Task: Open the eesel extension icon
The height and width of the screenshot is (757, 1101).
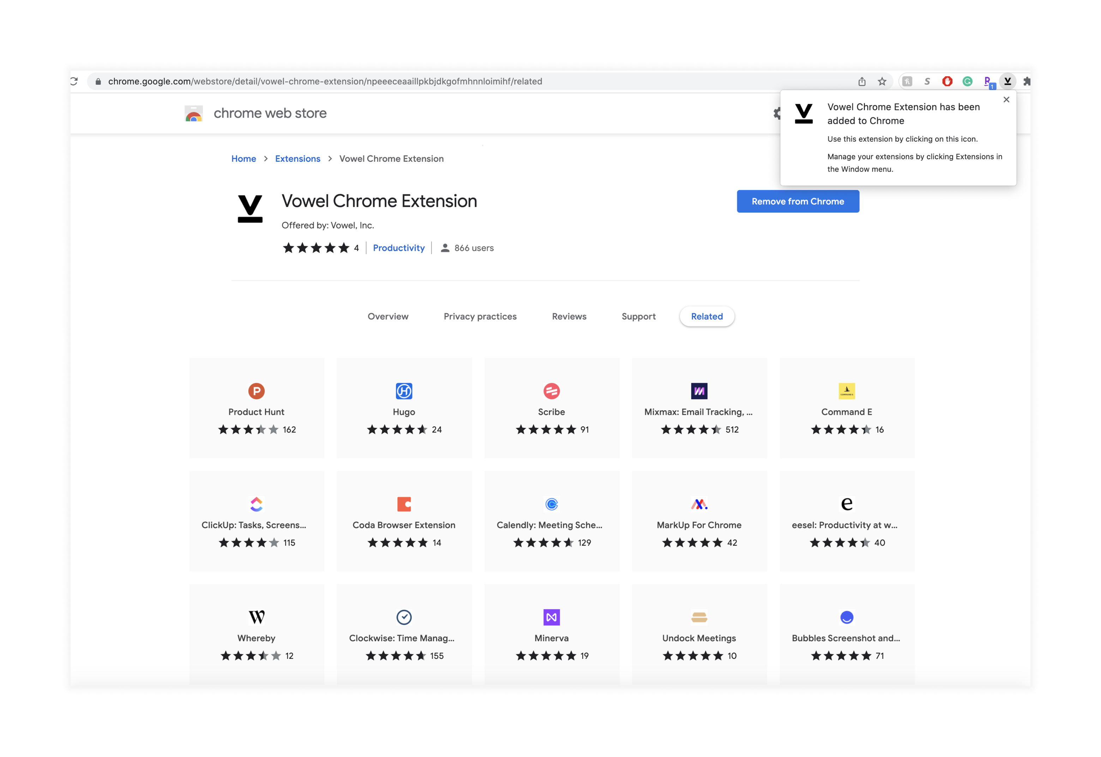Action: click(847, 504)
